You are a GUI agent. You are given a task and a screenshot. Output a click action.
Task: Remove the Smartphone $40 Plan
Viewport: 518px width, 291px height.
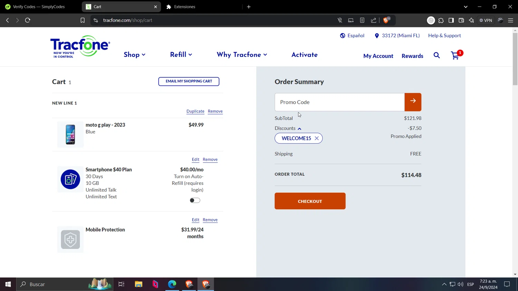tap(210, 160)
